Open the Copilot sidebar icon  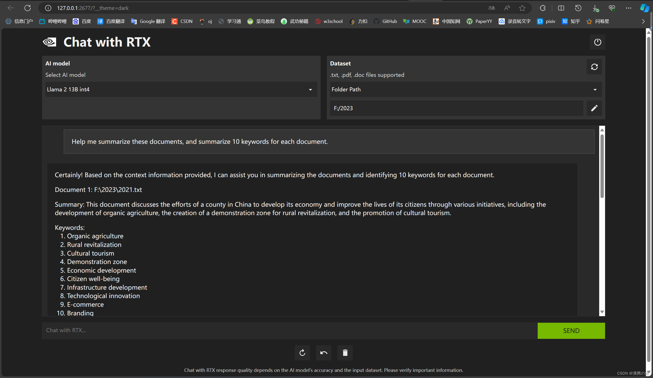pos(645,8)
